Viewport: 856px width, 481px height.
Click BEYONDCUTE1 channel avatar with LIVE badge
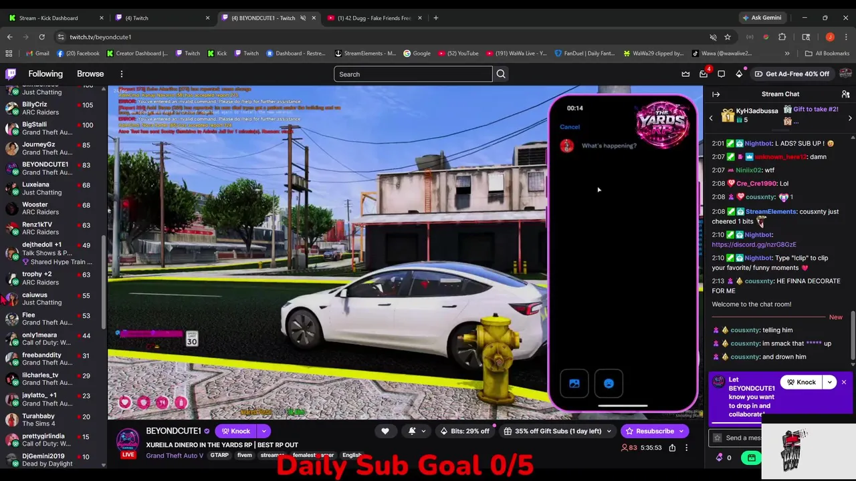(x=128, y=441)
